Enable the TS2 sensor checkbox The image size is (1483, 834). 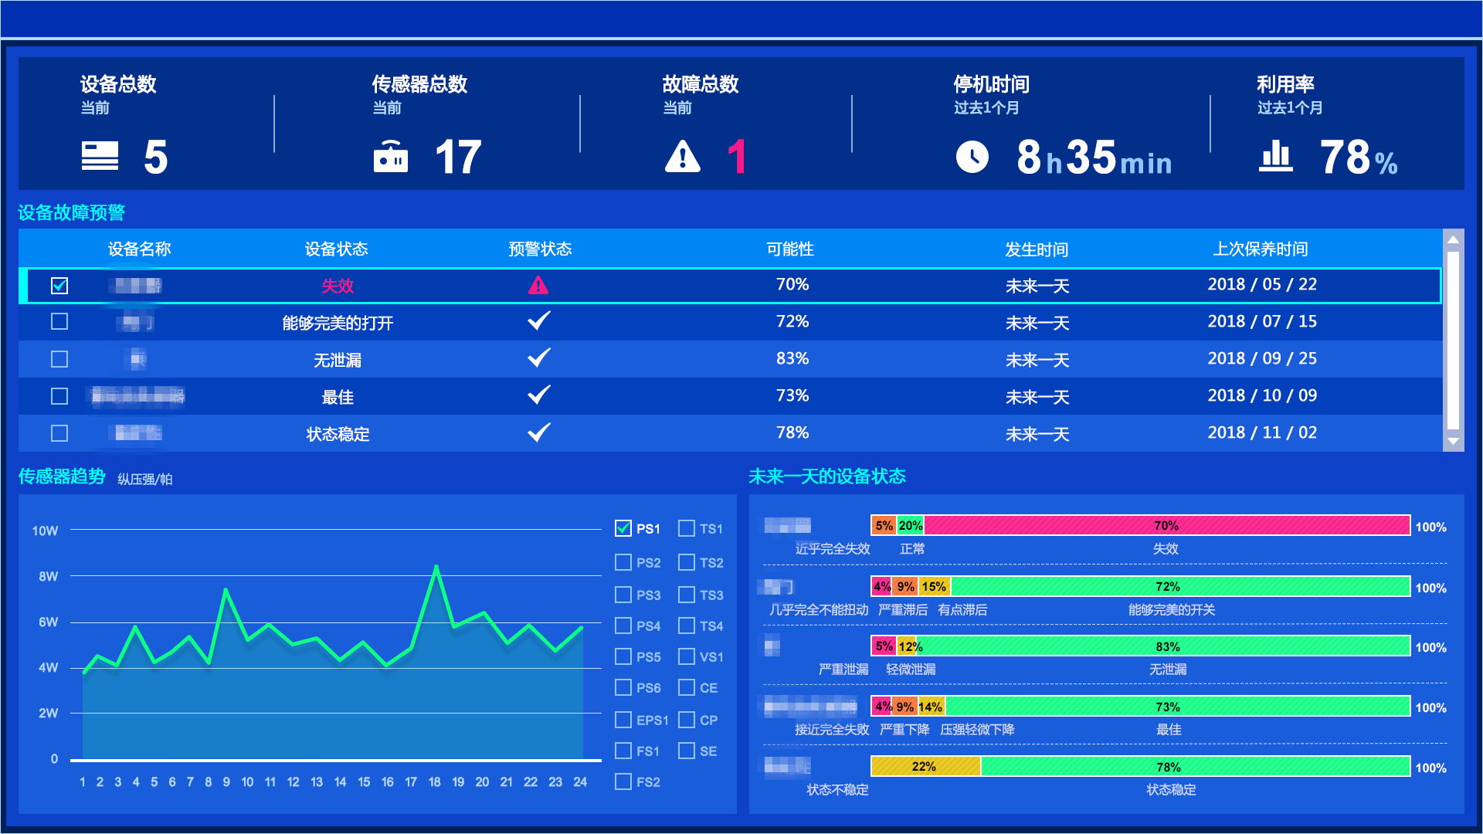click(687, 562)
